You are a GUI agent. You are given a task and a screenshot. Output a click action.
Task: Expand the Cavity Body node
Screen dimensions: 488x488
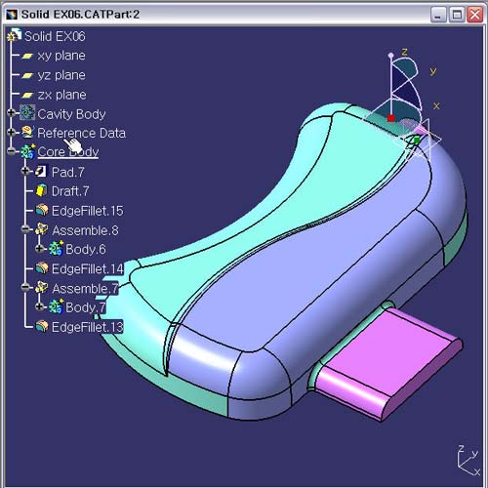[x=11, y=113]
